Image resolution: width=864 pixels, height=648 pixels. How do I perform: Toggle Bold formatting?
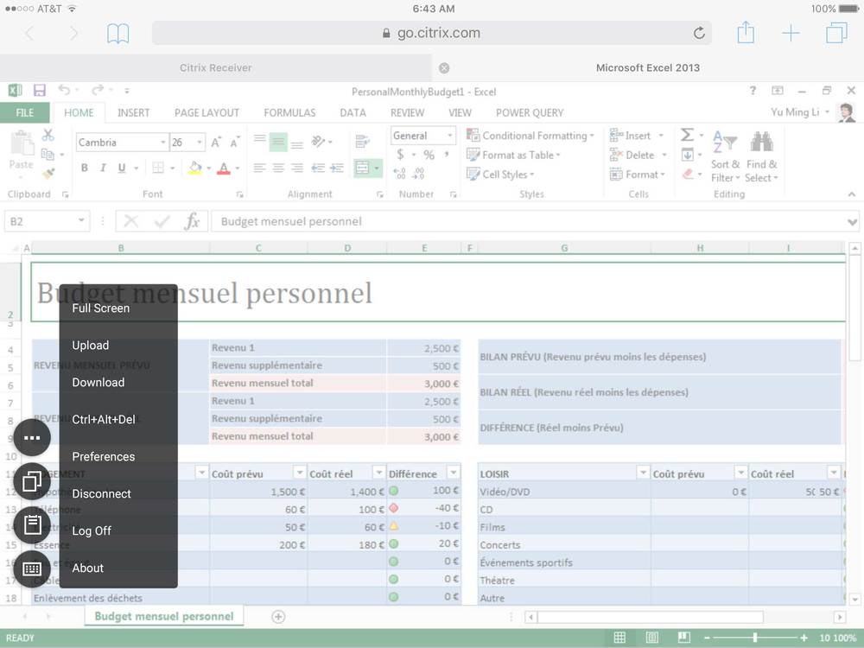tap(85, 167)
